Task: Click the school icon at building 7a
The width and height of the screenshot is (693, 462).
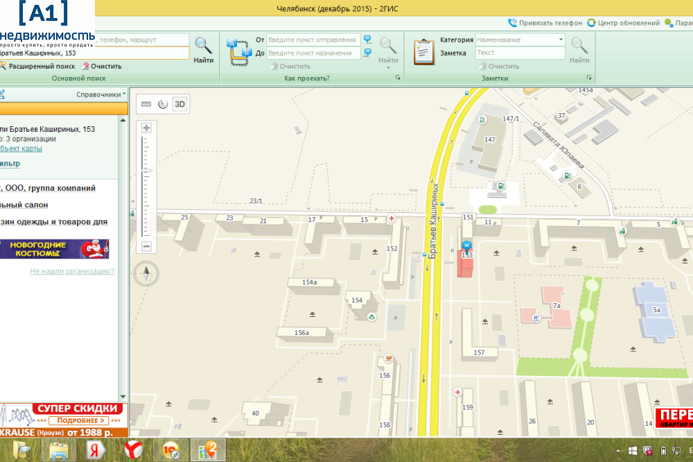Action: click(x=536, y=318)
